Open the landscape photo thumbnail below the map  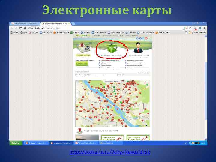click(87, 137)
